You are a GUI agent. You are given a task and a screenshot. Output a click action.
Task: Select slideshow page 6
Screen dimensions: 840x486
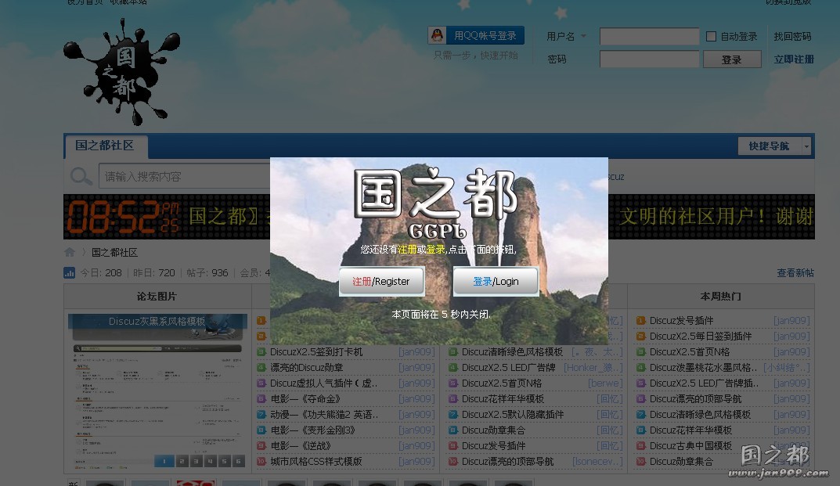239,462
